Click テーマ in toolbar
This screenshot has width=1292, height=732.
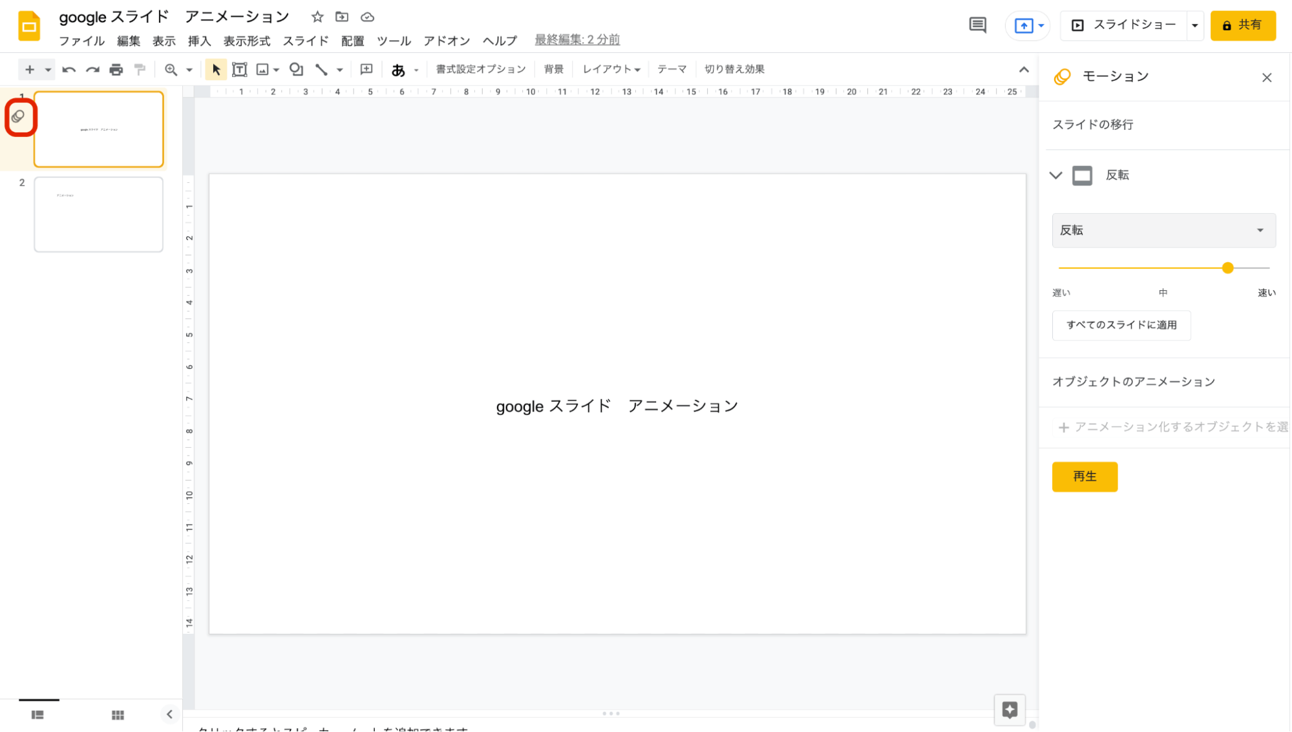[672, 69]
